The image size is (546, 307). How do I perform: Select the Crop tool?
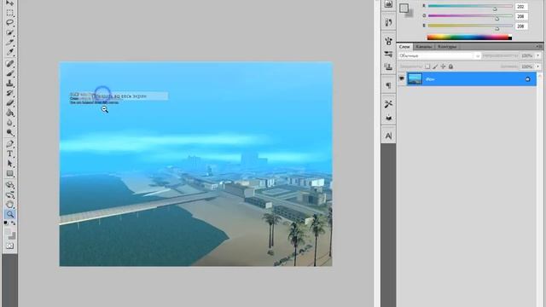pos(9,43)
